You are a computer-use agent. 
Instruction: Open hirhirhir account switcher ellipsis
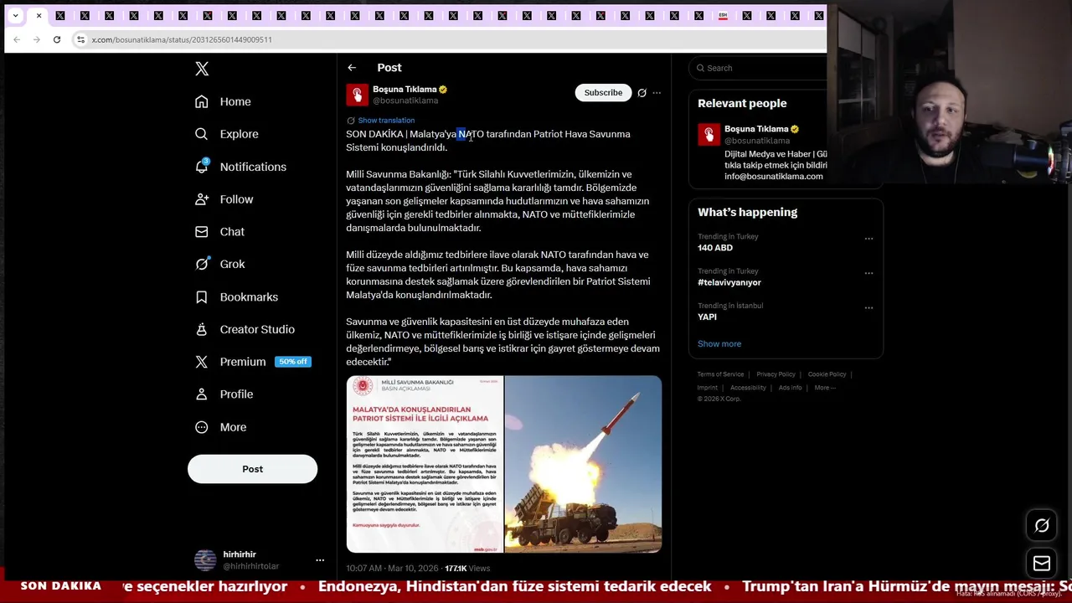(x=320, y=560)
